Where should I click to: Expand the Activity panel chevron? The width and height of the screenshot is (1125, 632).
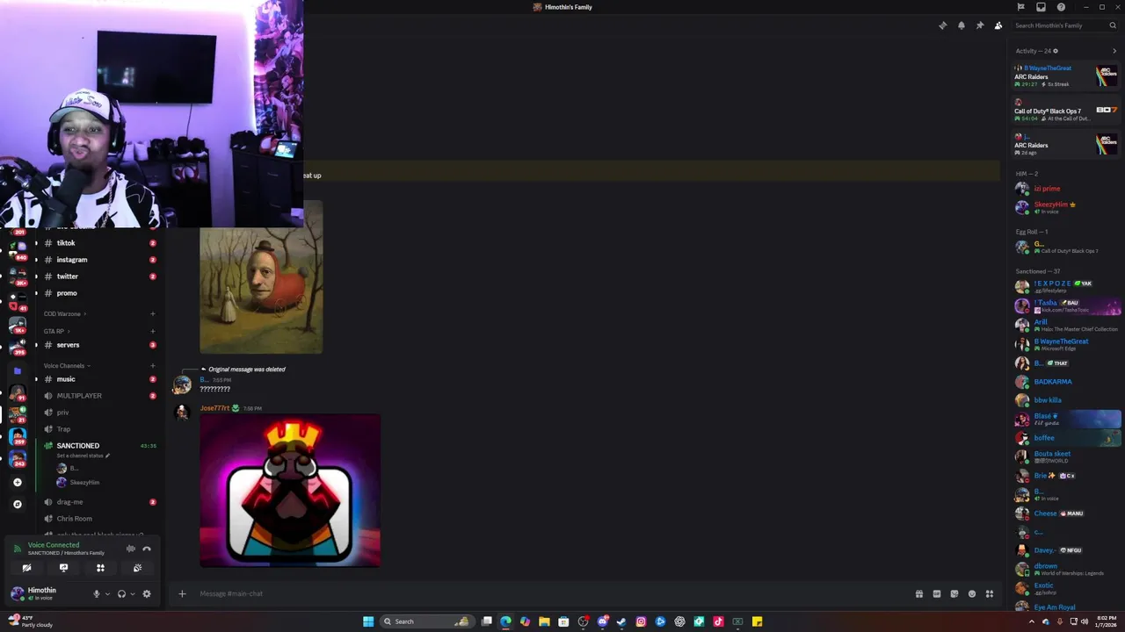(x=1114, y=51)
